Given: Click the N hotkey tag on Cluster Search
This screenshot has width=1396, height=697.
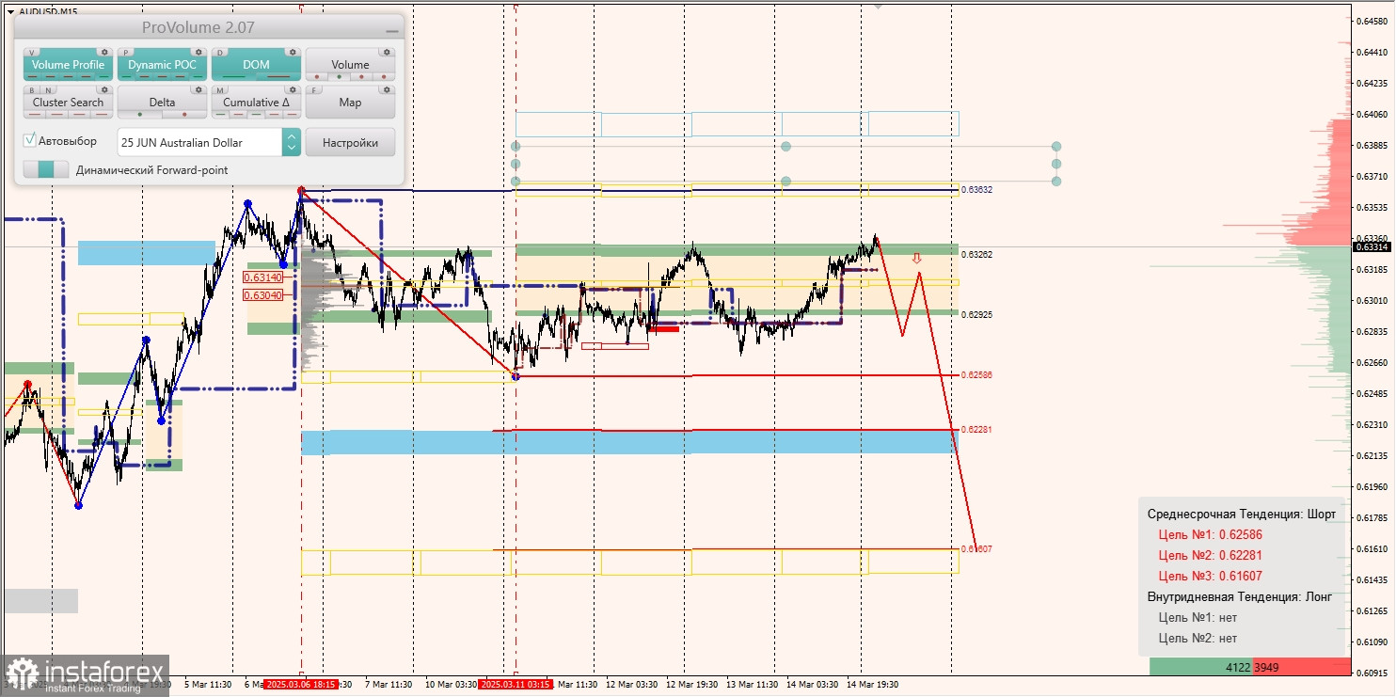Looking at the screenshot, I should [x=48, y=90].
